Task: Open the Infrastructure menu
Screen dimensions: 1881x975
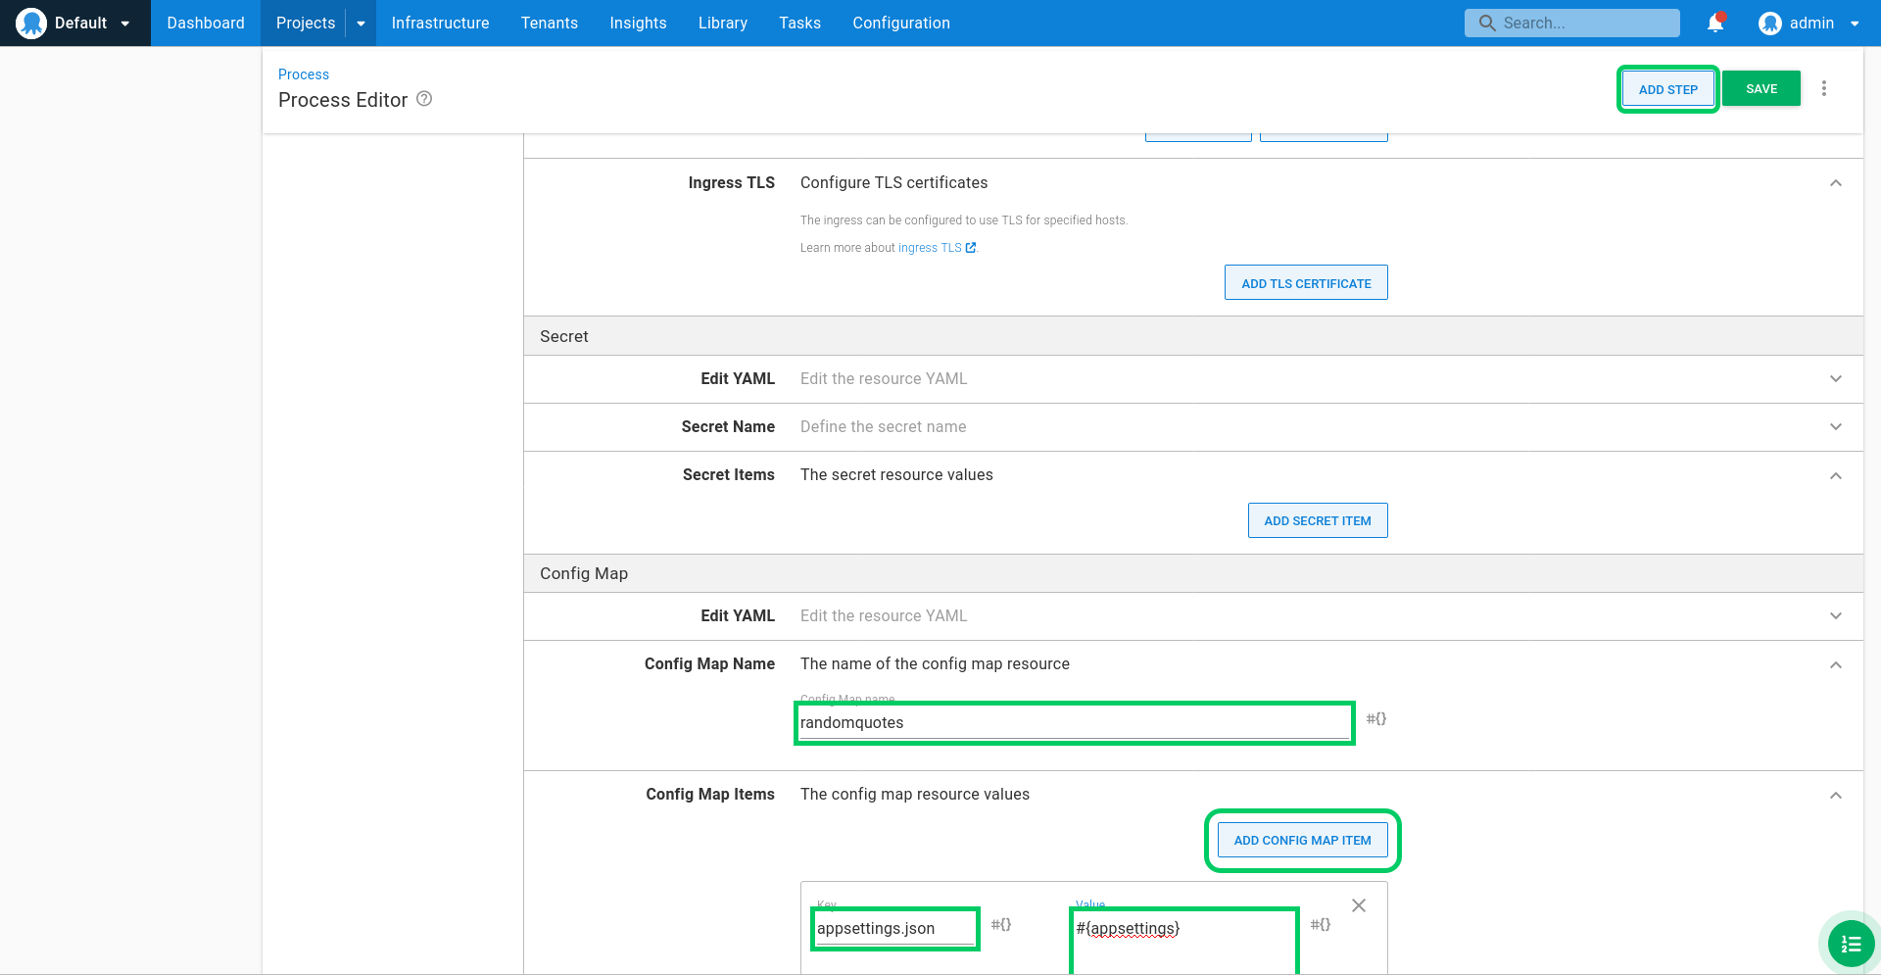Action: [440, 23]
